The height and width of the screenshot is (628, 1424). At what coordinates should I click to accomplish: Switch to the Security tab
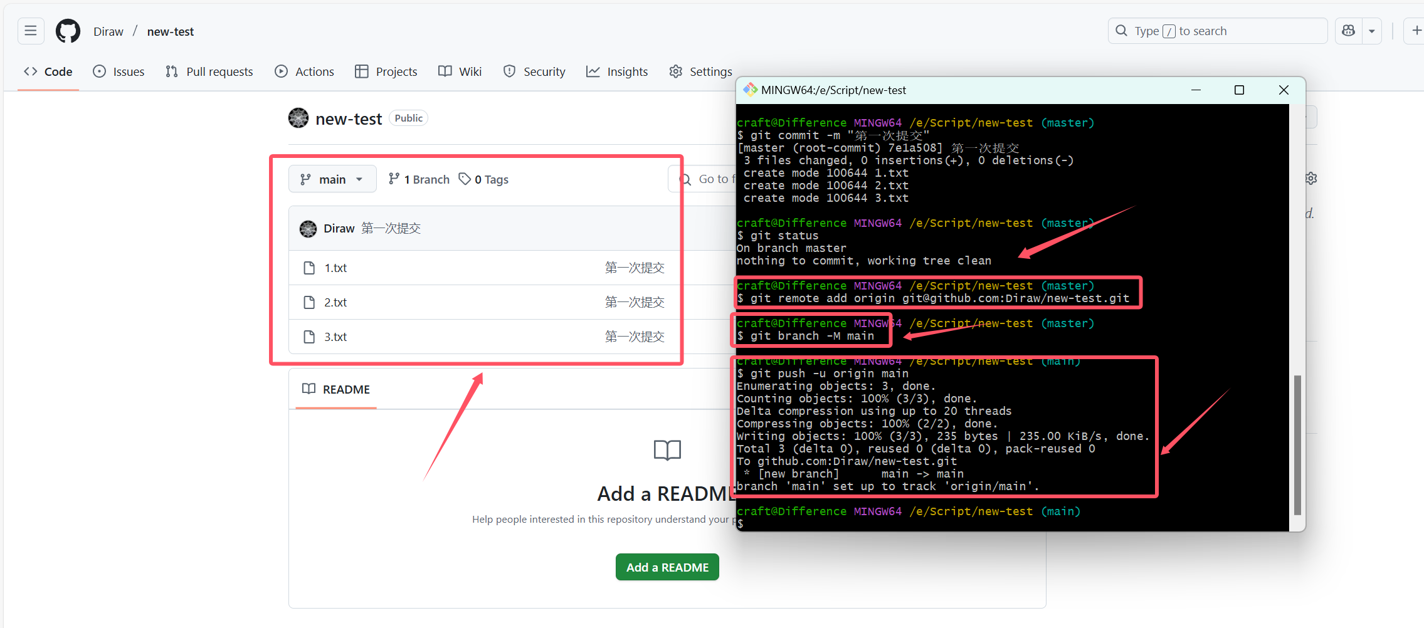(534, 71)
